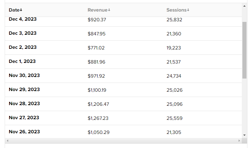Select the Dec 4, 2023 date cell

[x=23, y=19]
